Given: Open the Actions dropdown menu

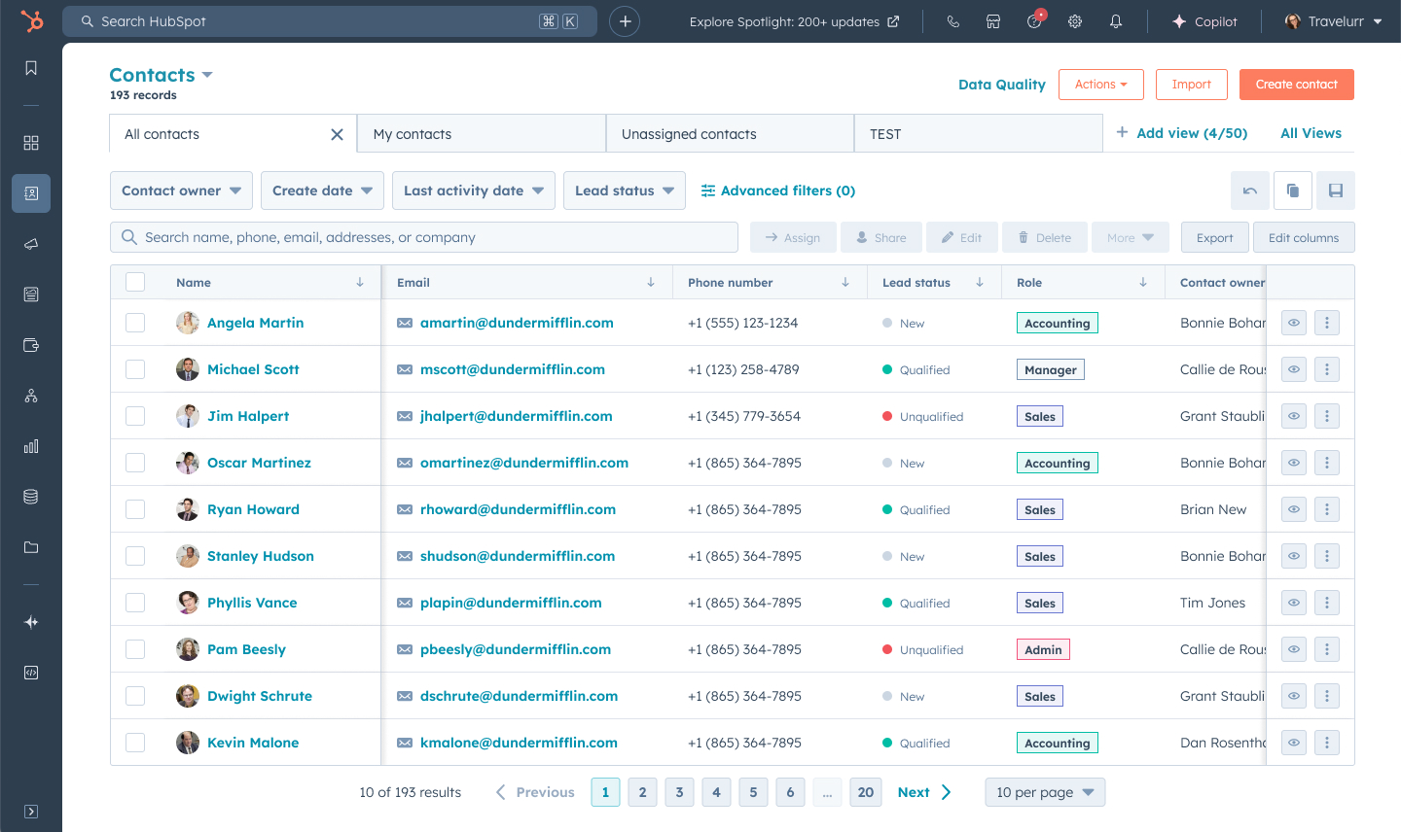Looking at the screenshot, I should (1101, 85).
